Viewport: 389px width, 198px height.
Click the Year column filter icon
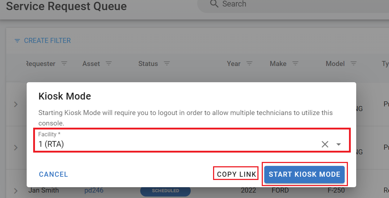(249, 63)
